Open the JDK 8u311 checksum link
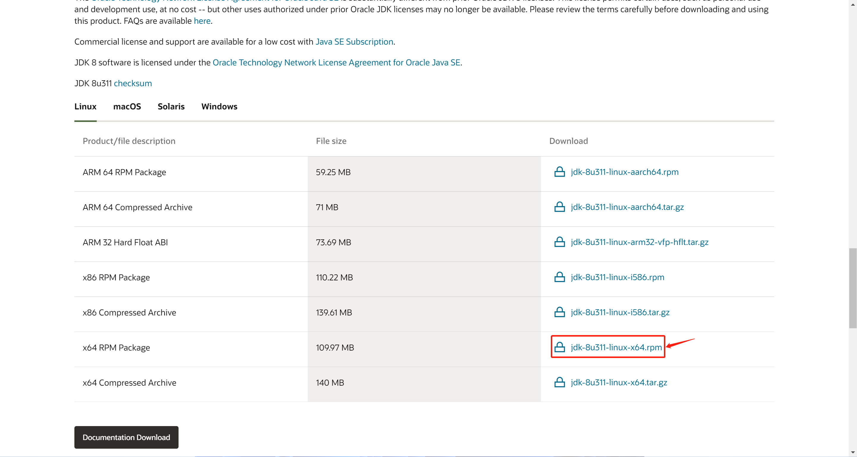This screenshot has height=457, width=857. pos(133,83)
